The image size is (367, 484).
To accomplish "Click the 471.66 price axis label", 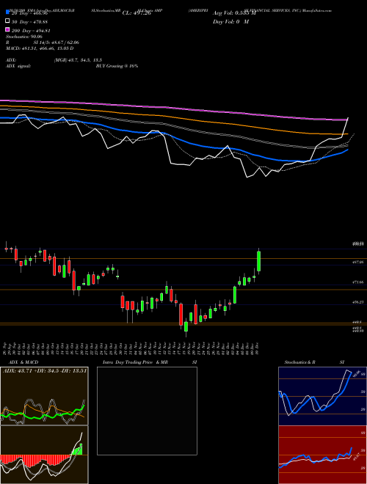I will tap(358, 282).
